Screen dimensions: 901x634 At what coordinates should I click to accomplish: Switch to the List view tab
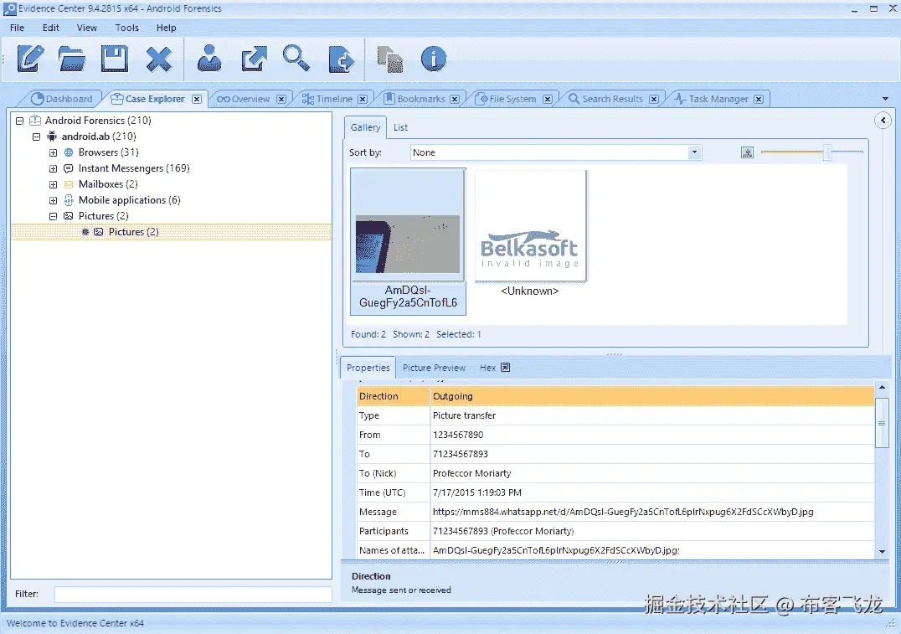tap(400, 127)
